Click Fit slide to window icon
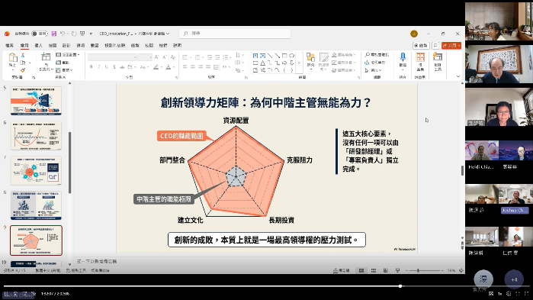 point(461,270)
